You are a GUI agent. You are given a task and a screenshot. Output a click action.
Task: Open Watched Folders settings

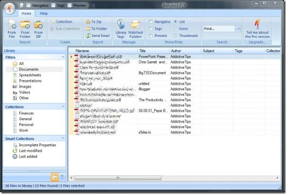pos(135,29)
